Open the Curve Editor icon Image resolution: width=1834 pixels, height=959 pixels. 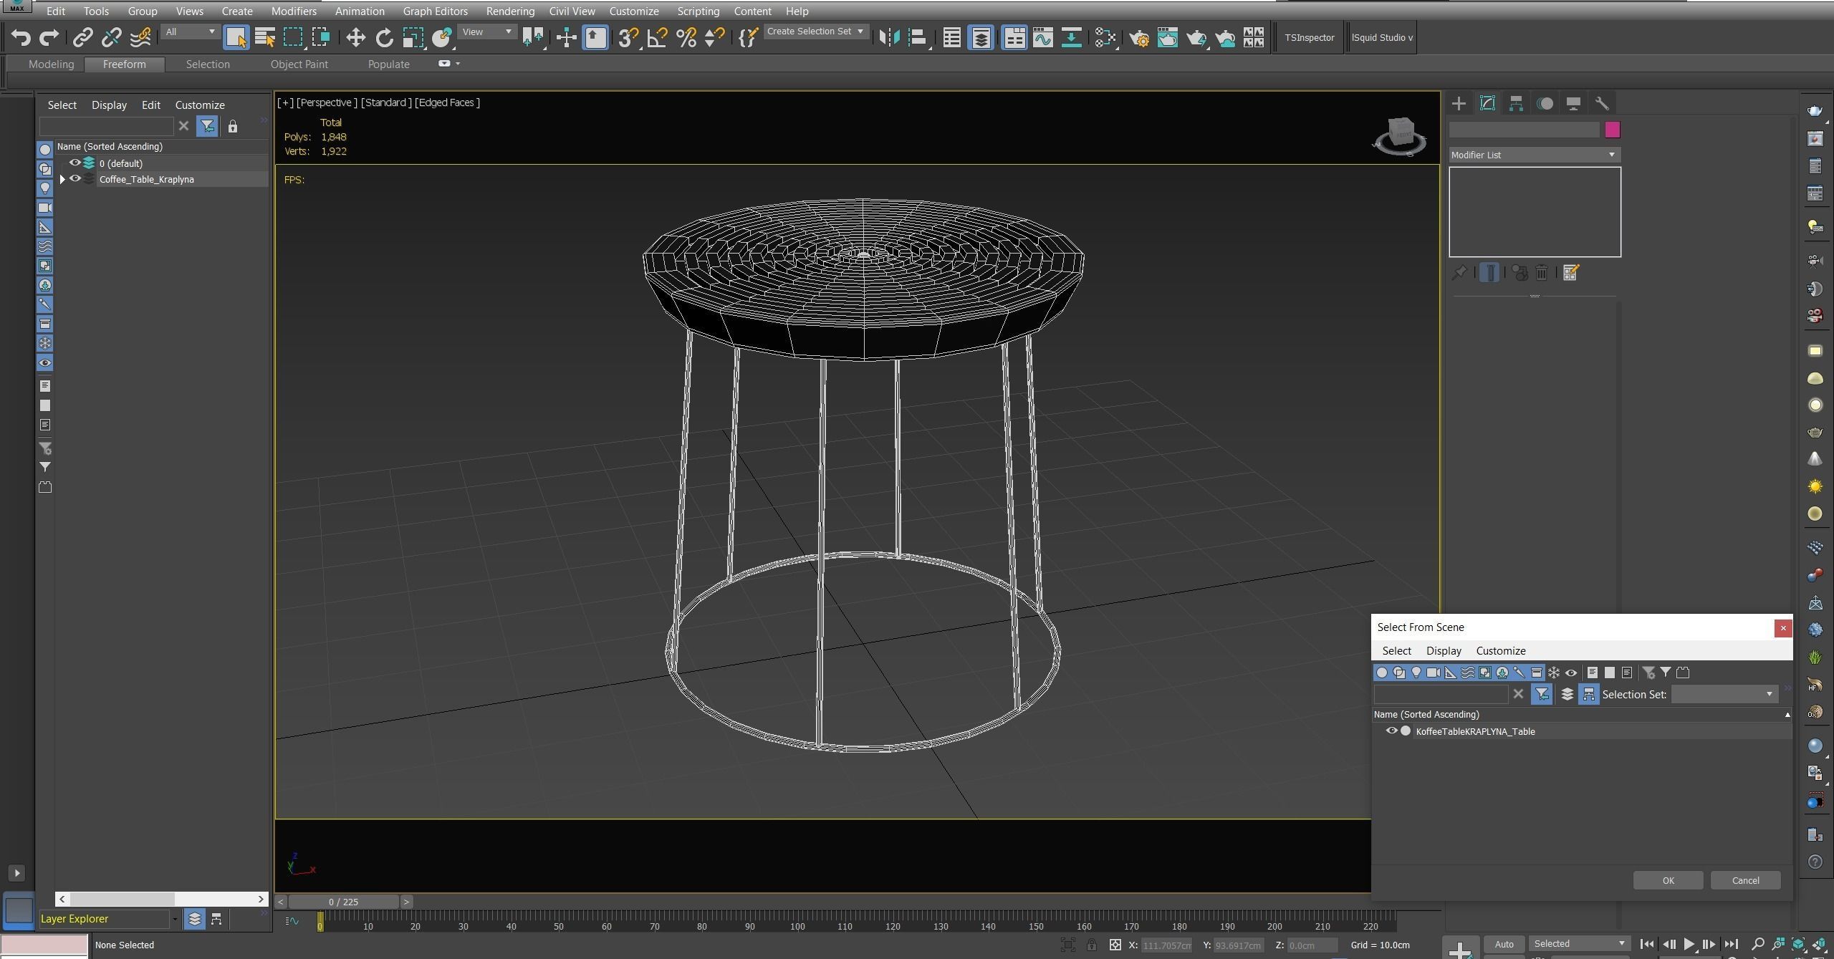click(x=1042, y=37)
